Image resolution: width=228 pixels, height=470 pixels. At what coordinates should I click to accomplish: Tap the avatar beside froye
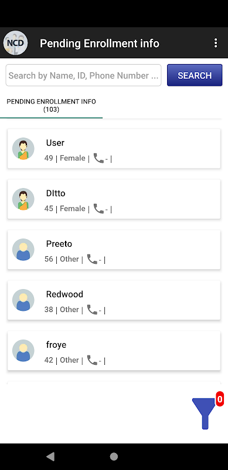[23, 351]
